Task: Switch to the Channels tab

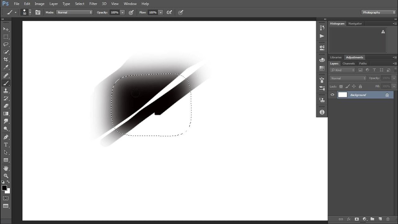Action: 349,63
